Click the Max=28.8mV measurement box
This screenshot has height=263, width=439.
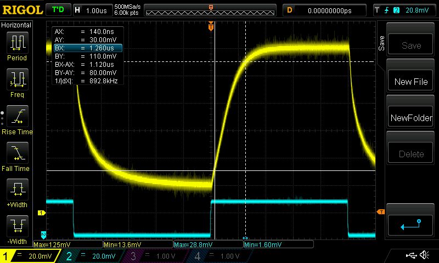pyautogui.click(x=209, y=244)
